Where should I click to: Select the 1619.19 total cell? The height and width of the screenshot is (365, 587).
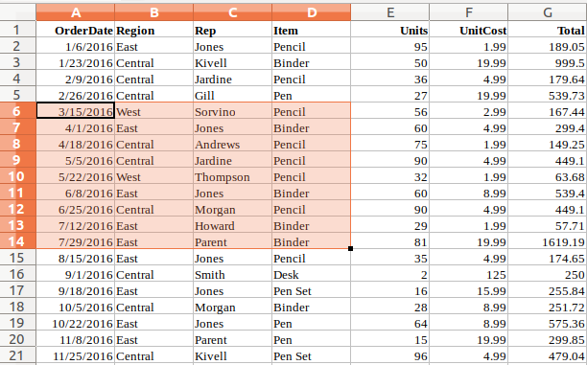pyautogui.click(x=548, y=242)
